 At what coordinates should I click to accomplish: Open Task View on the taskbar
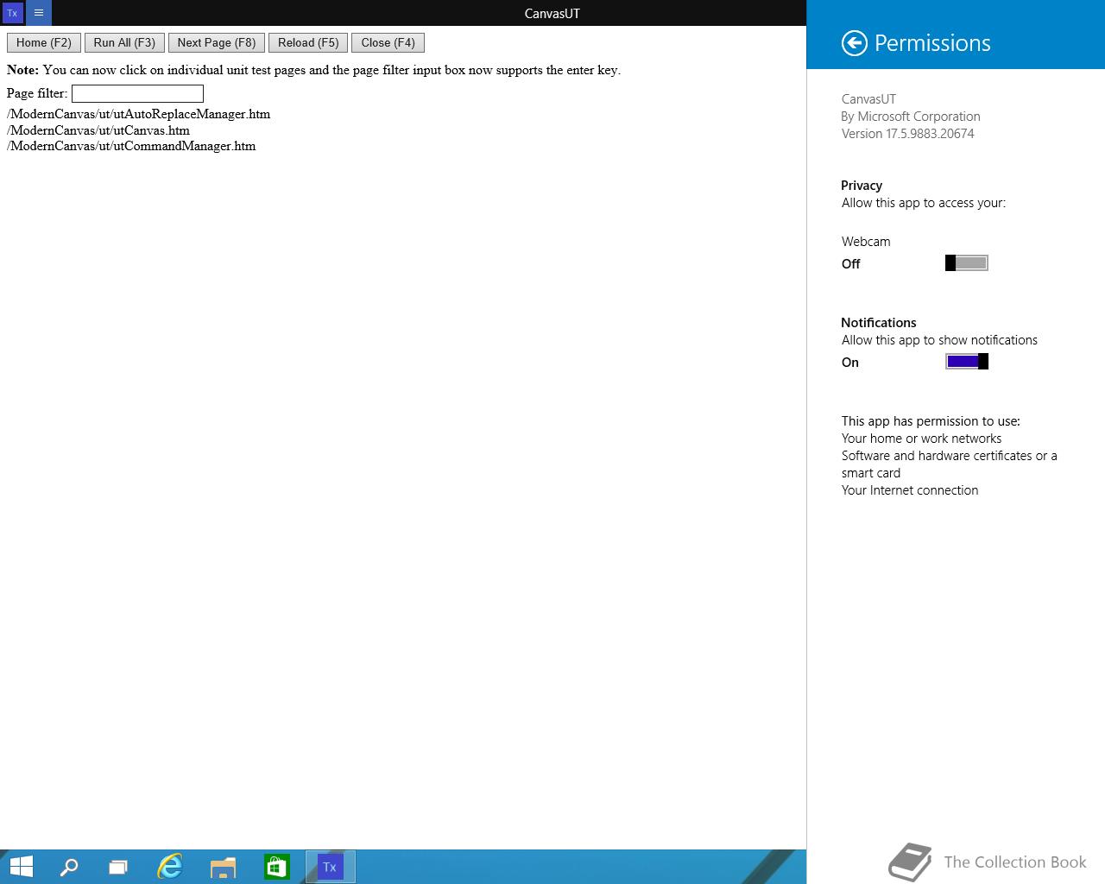pyautogui.click(x=118, y=867)
